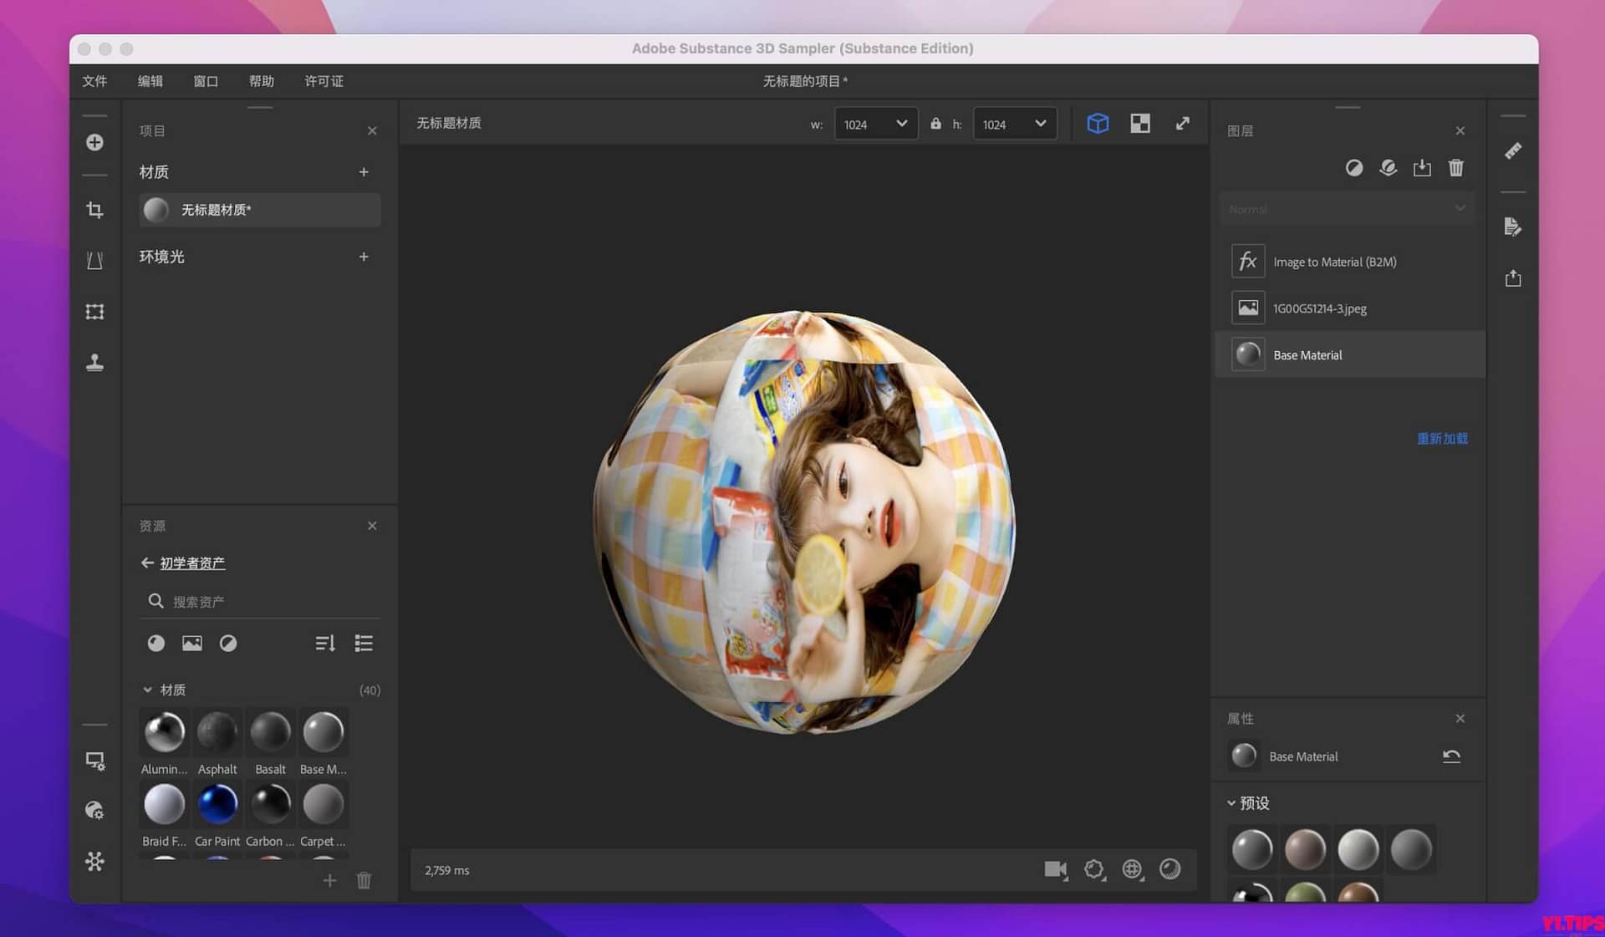
Task: Open the width 1024 dropdown
Action: [x=875, y=123]
